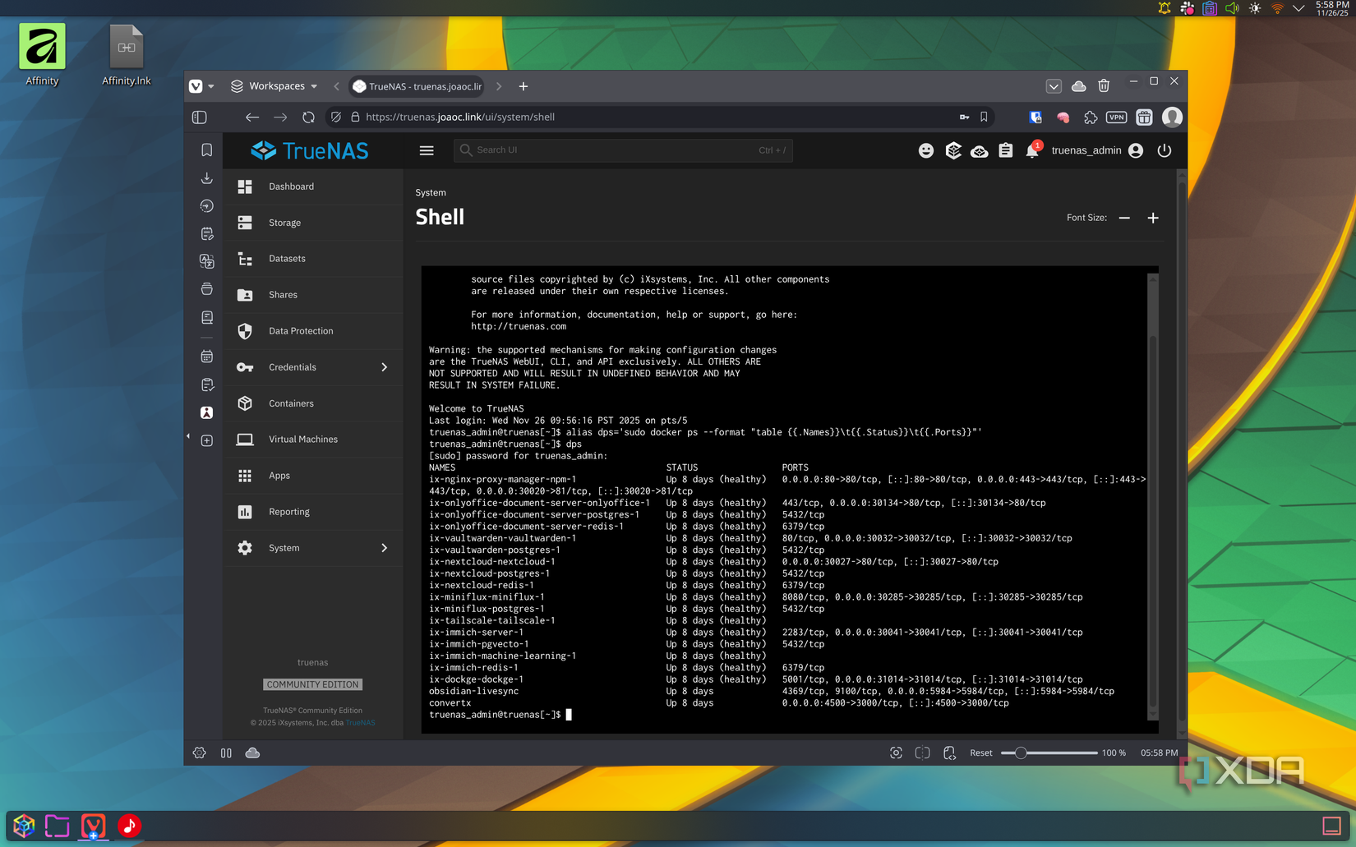Click Dashboard in the TrueNAS sidebar
Screen dimensions: 1356x847
coord(292,186)
